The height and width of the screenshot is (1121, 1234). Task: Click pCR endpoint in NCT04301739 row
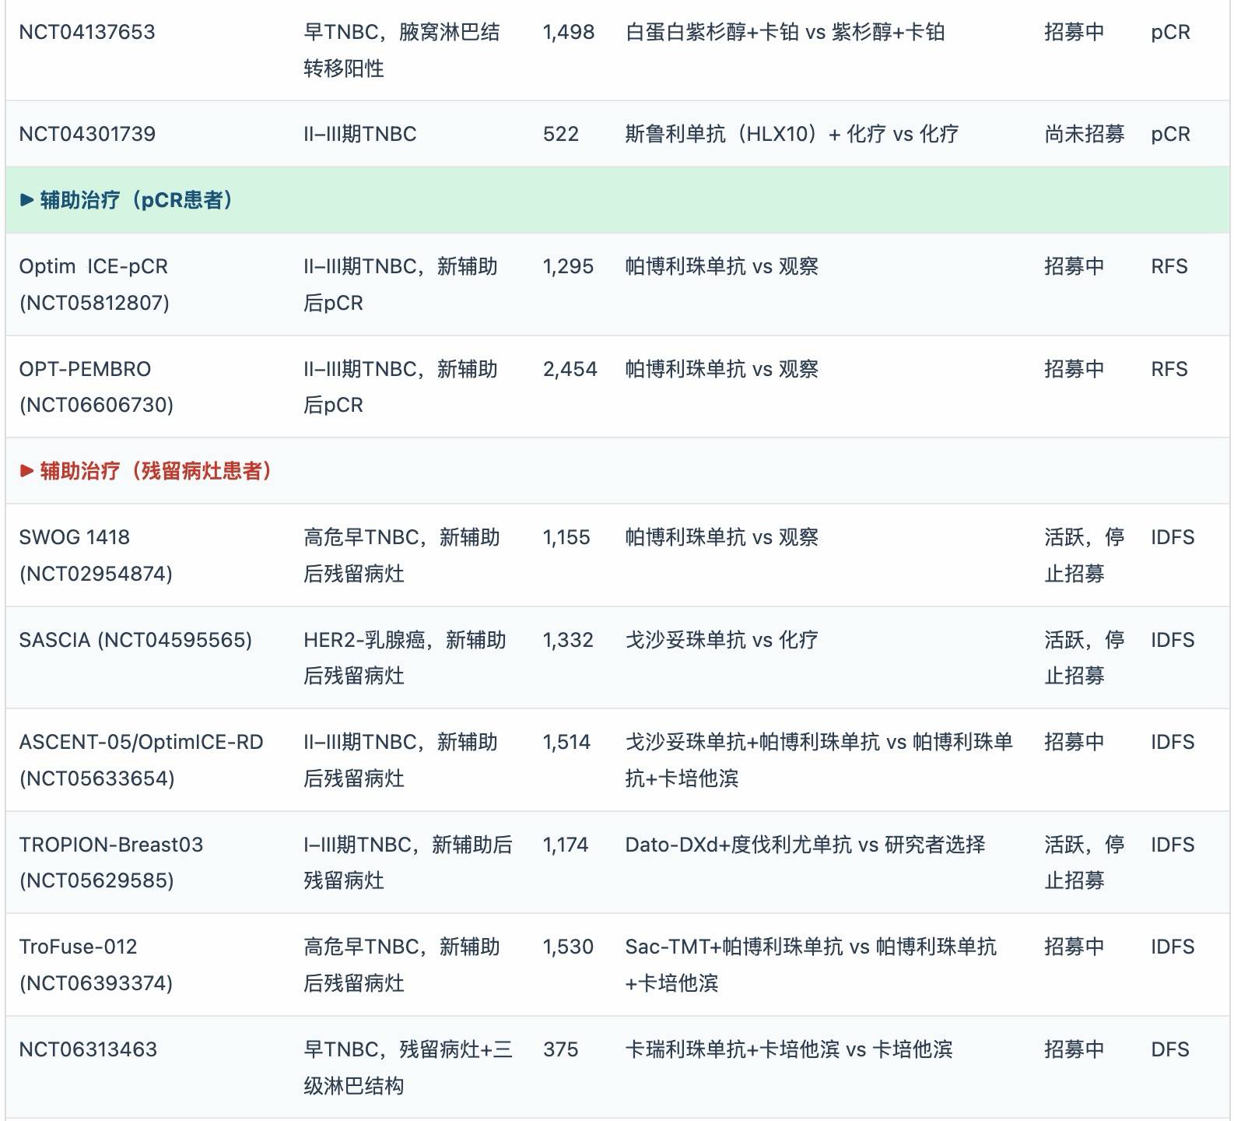[x=1171, y=134]
